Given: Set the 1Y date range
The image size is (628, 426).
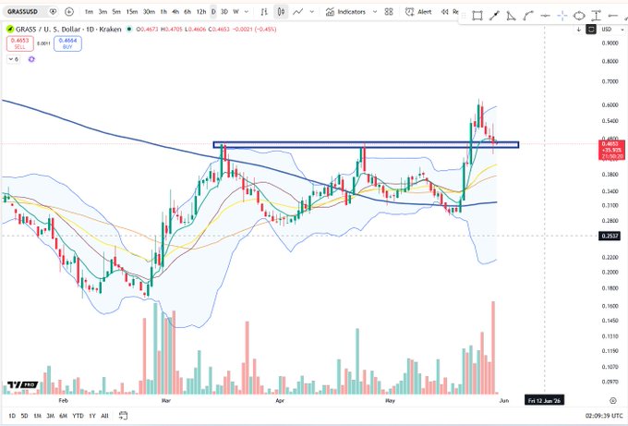Looking at the screenshot, I should click(x=92, y=416).
